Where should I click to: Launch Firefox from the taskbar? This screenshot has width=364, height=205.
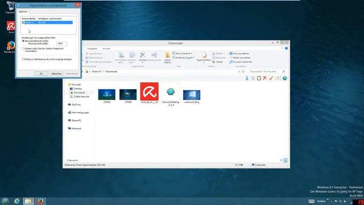40,201
